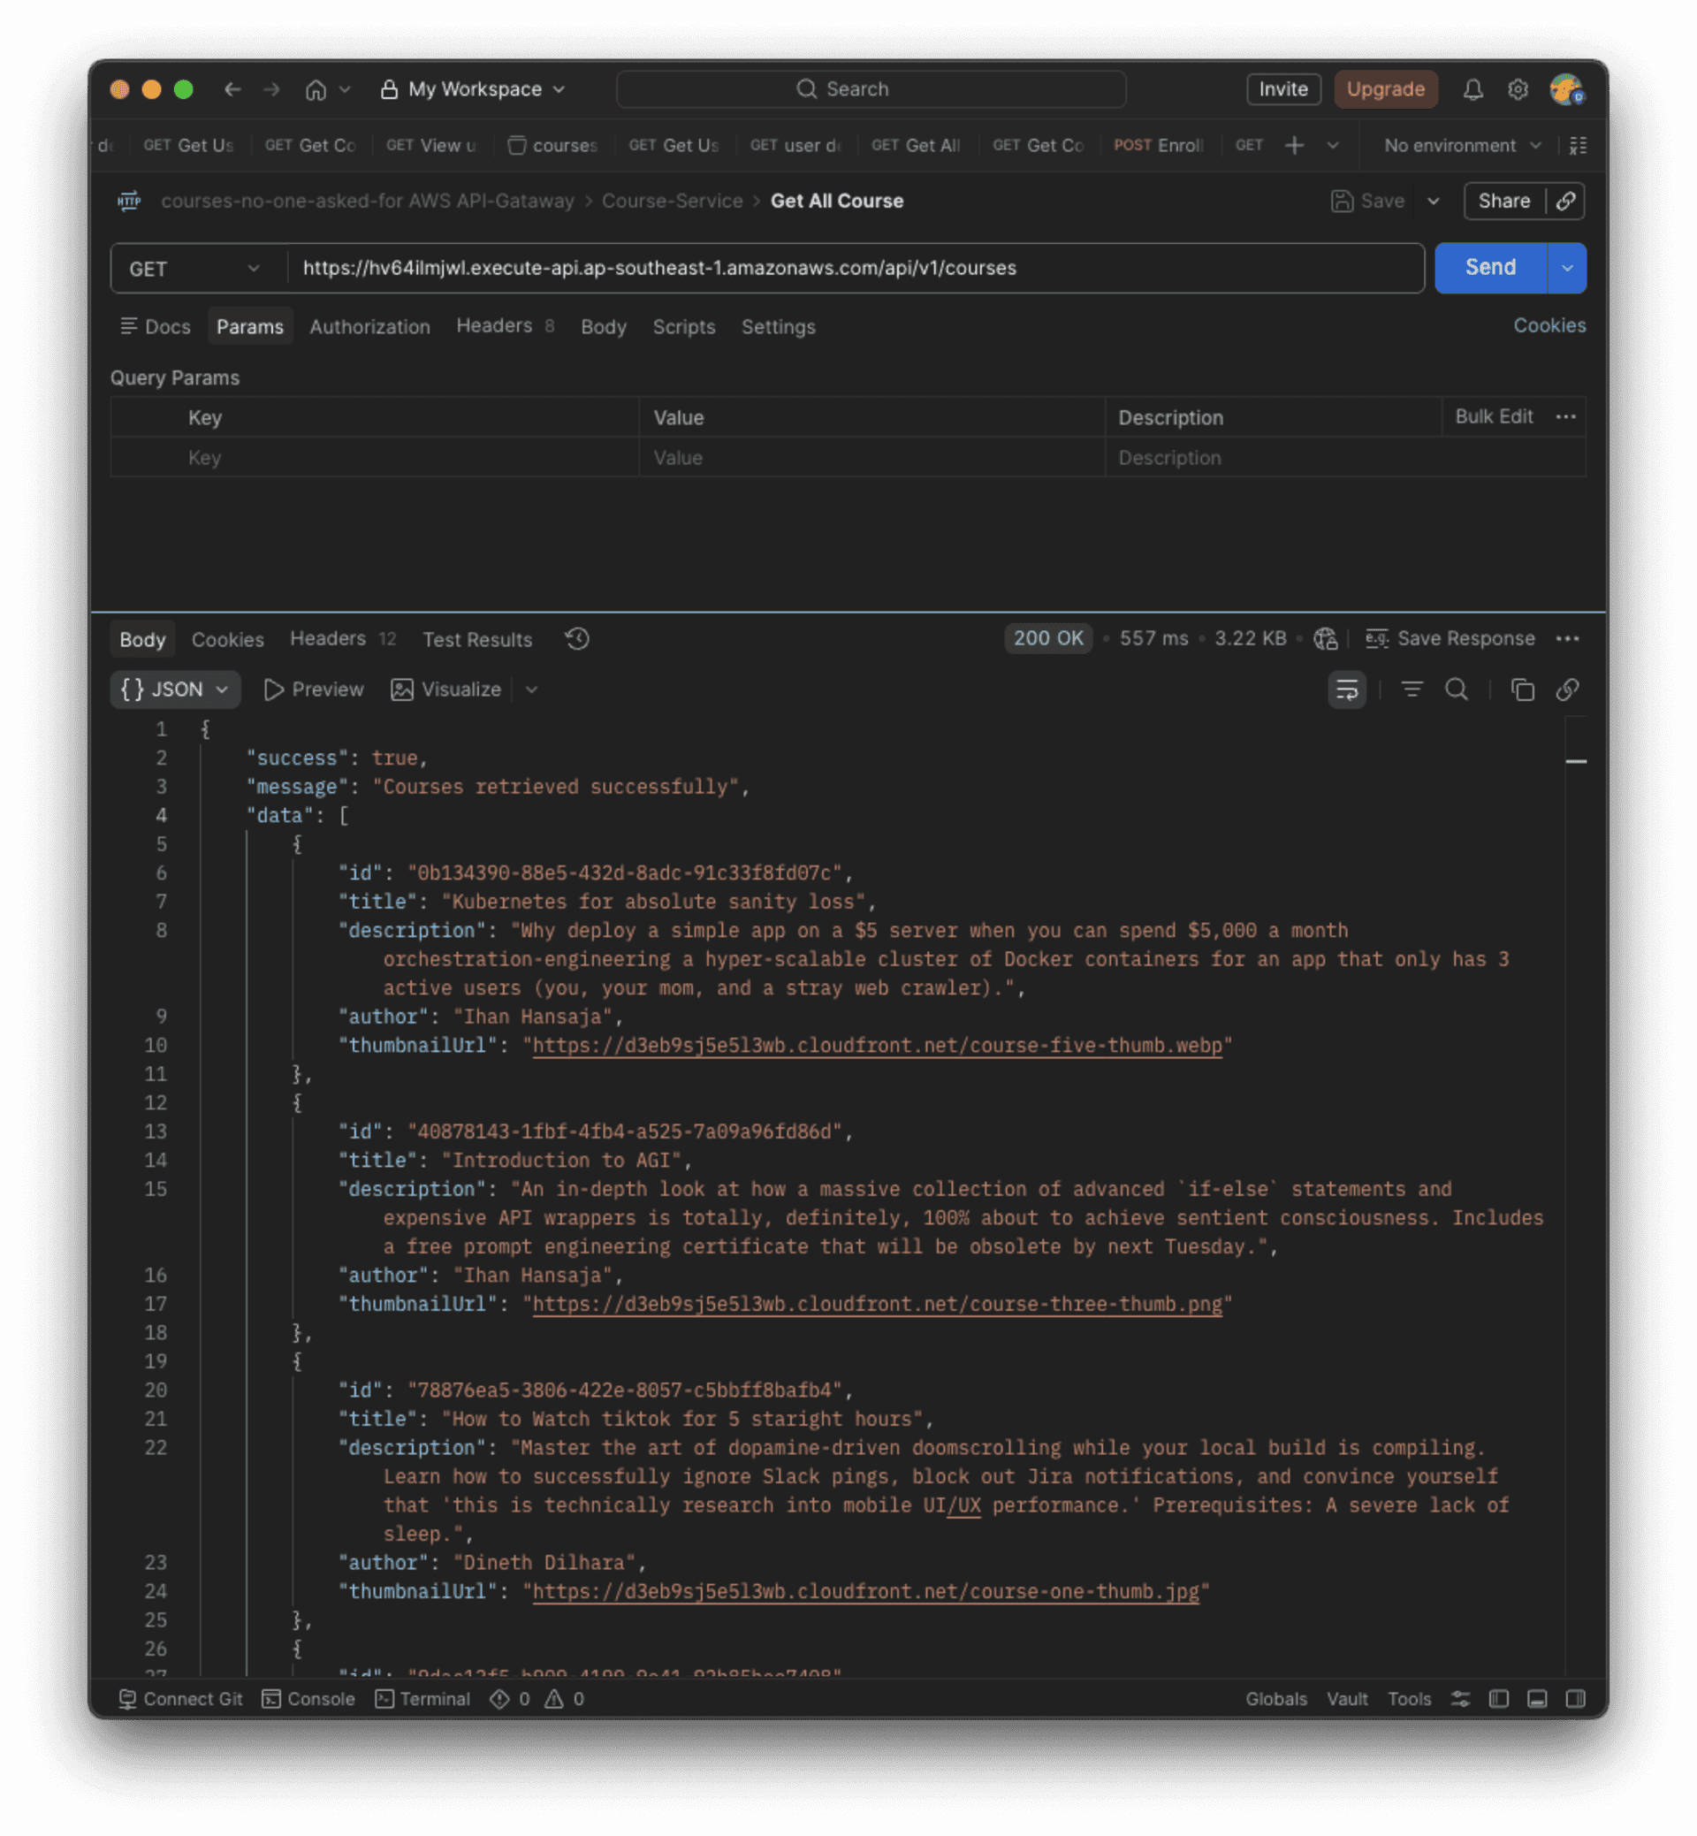Image resolution: width=1697 pixels, height=1836 pixels.
Task: Go back with the left arrow
Action: click(232, 89)
